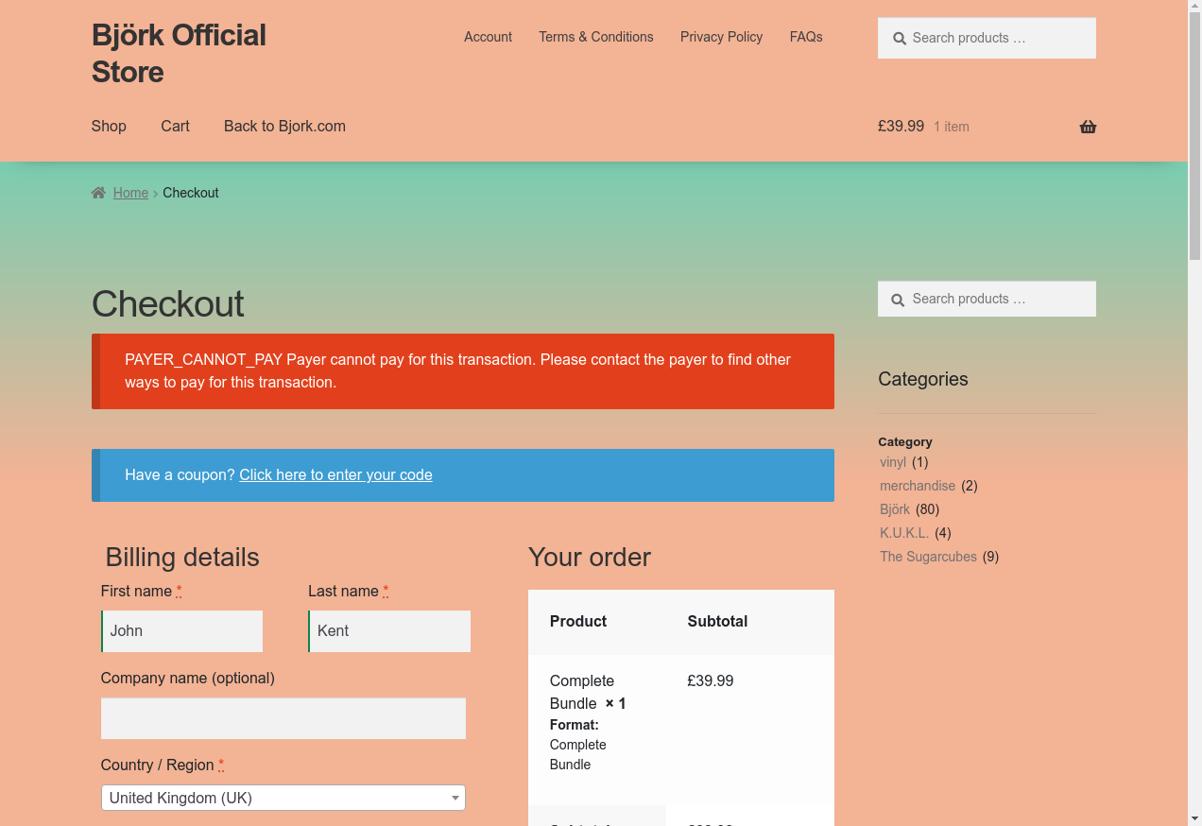Open the Privacy Policy page
The width and height of the screenshot is (1202, 826).
point(721,37)
